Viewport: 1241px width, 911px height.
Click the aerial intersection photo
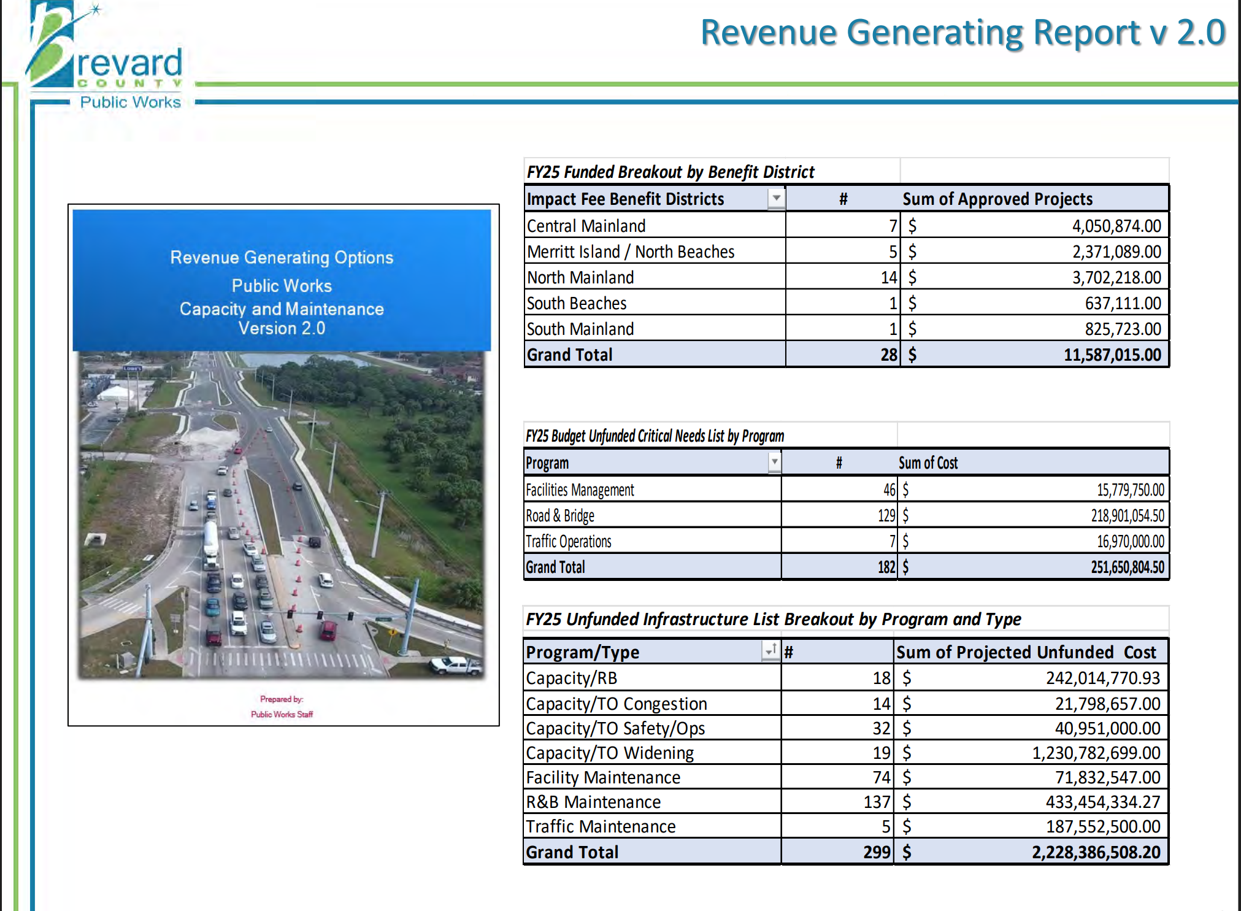(282, 515)
